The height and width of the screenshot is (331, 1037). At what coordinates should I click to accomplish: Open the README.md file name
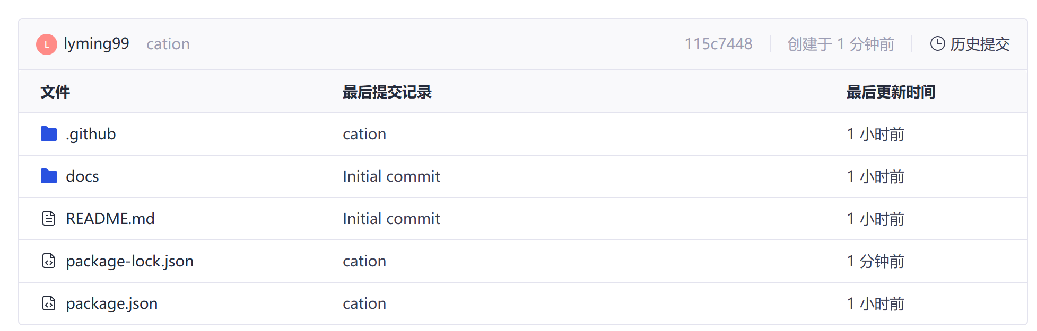(x=110, y=219)
